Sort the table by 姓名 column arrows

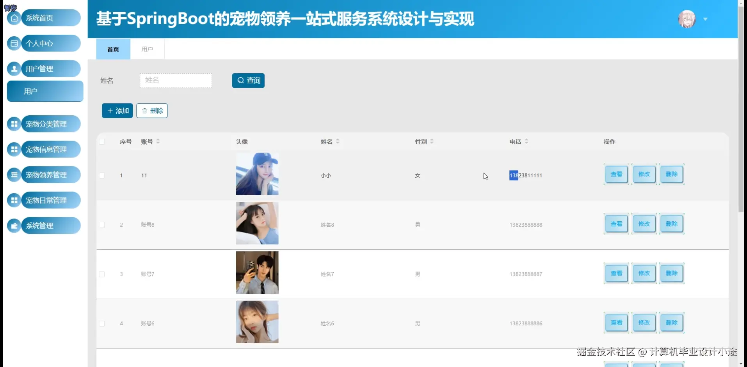338,141
